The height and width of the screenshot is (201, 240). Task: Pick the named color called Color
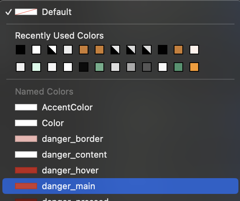tap(53, 123)
